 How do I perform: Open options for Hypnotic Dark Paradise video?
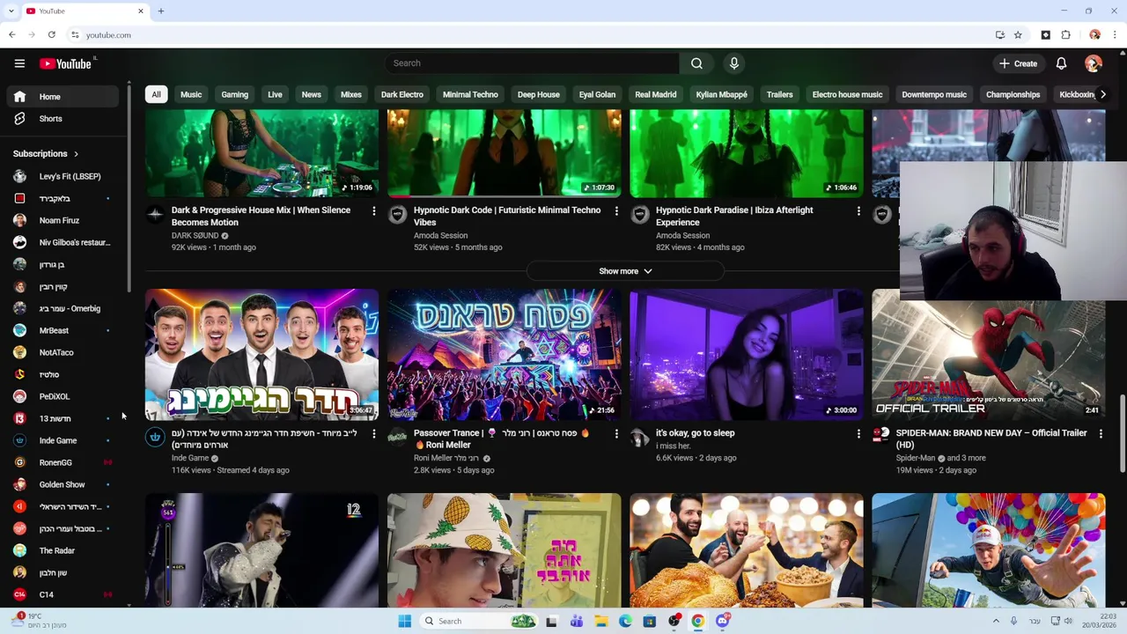858,211
